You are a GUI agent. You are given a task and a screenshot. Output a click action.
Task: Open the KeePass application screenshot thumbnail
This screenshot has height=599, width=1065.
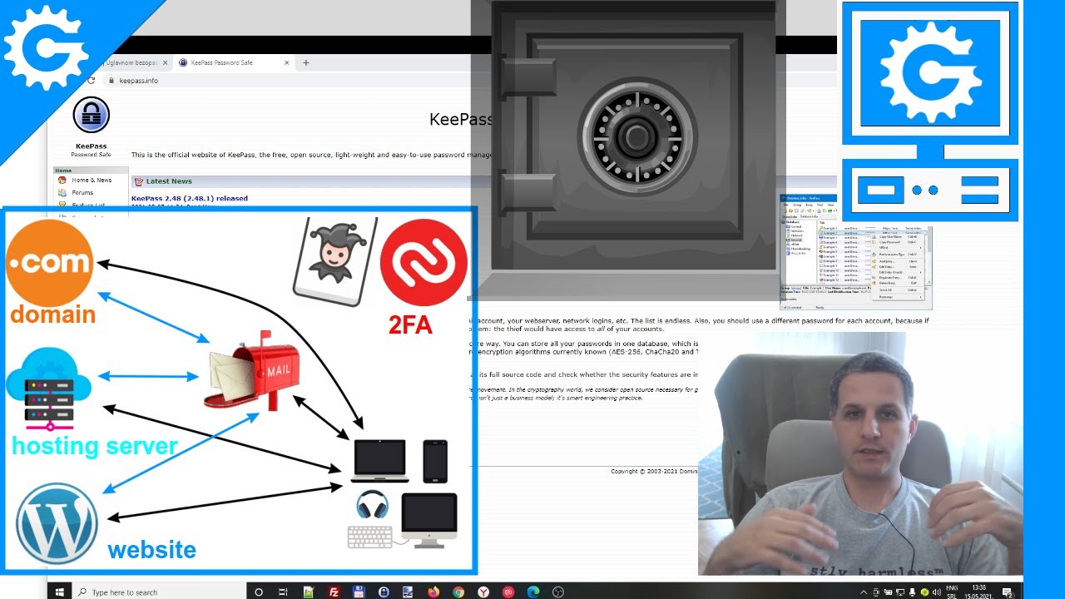[x=855, y=252]
